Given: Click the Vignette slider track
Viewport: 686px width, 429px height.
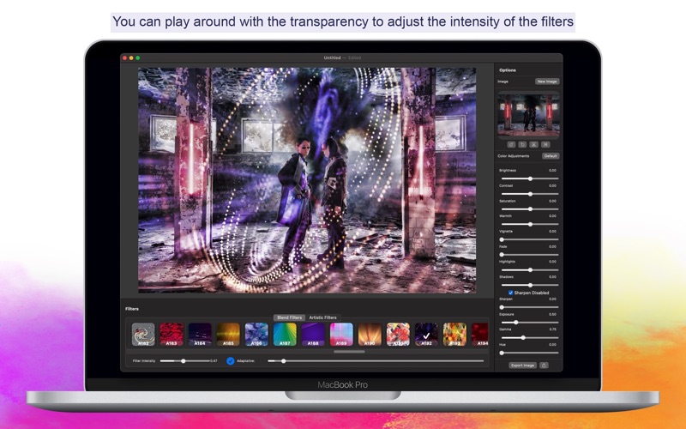Looking at the screenshot, I should (530, 239).
